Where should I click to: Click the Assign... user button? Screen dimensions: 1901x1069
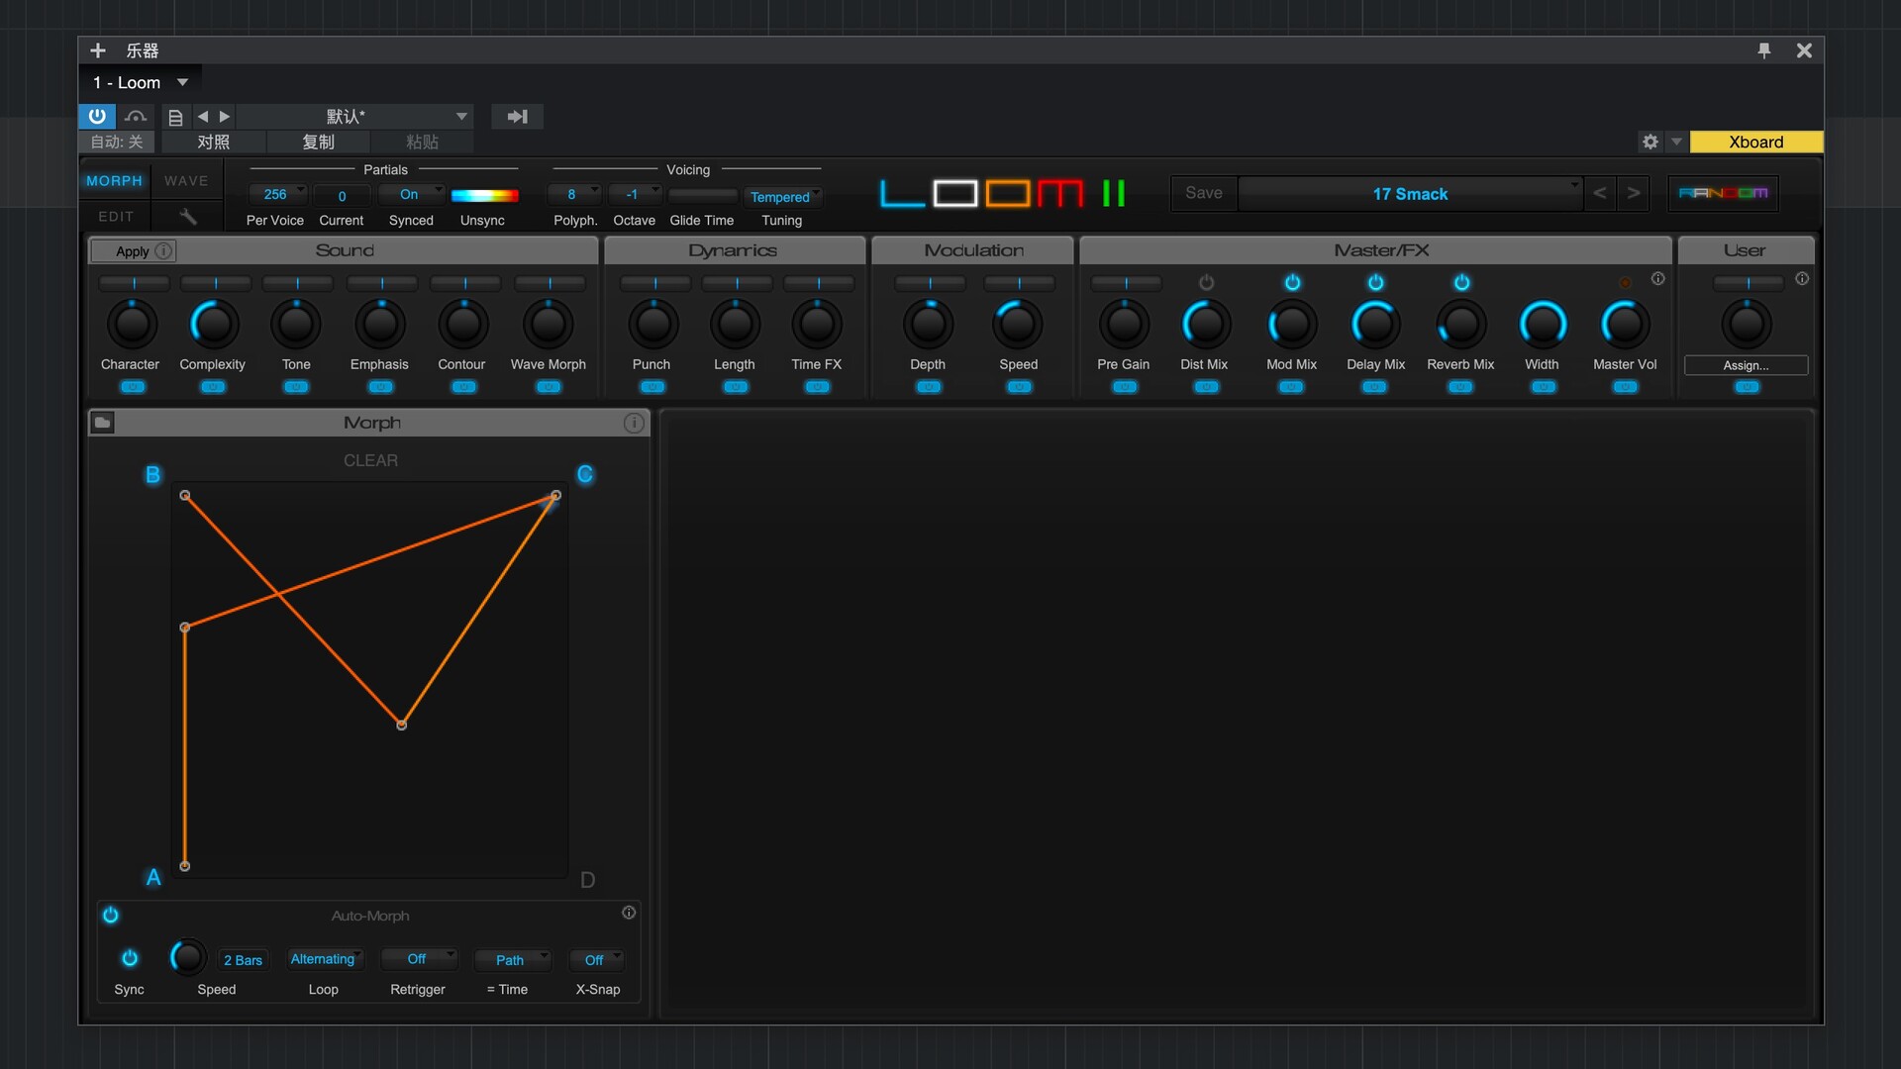[x=1746, y=365]
